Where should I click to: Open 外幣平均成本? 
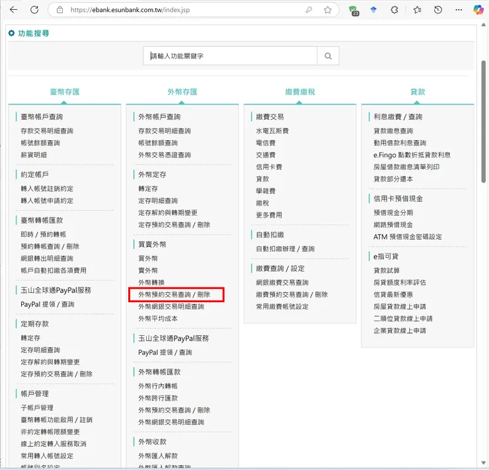point(158,319)
